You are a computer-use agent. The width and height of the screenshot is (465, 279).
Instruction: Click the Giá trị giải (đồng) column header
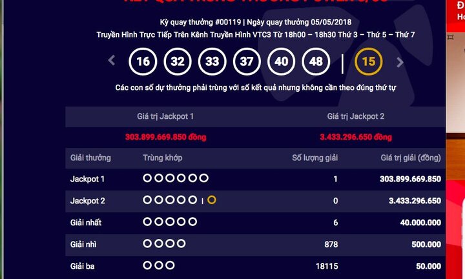tap(411, 158)
